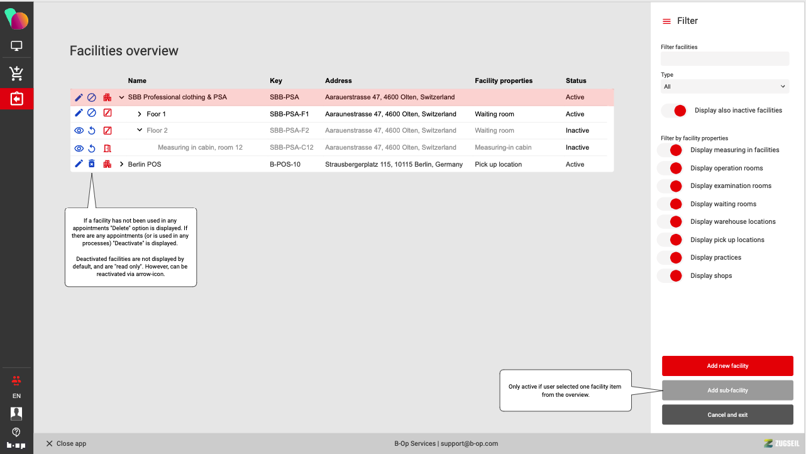Open the Type dropdown
Image resolution: width=806 pixels, height=454 pixels.
point(724,87)
